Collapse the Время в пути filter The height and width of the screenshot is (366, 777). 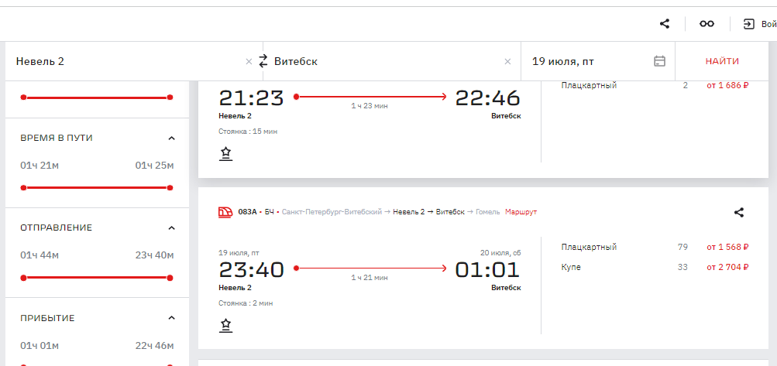pos(171,138)
